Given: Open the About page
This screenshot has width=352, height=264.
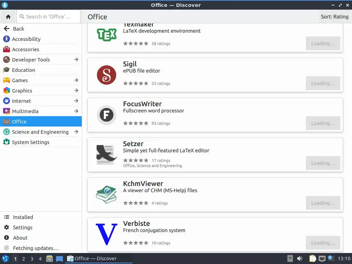Looking at the screenshot, I should point(41,238).
